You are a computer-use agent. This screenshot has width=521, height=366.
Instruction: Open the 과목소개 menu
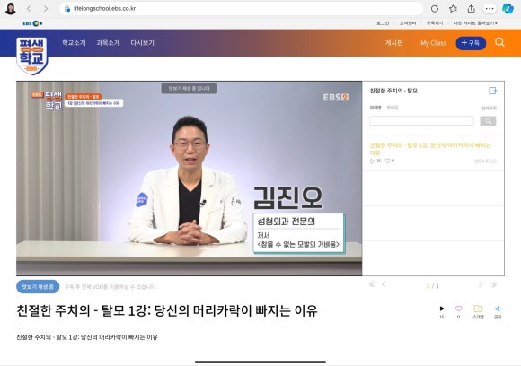pyautogui.click(x=108, y=43)
